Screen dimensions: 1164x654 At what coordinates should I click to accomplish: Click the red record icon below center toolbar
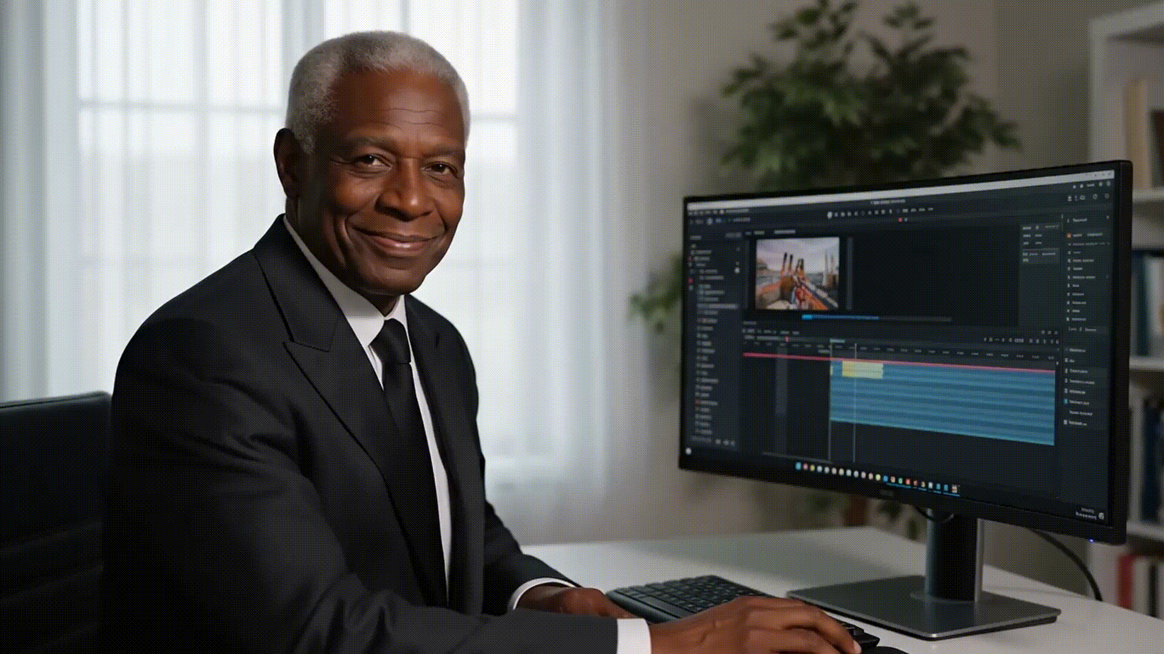(900, 220)
